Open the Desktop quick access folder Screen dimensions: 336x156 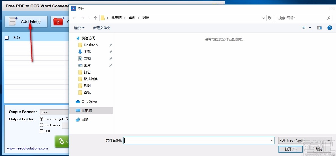click(x=91, y=45)
